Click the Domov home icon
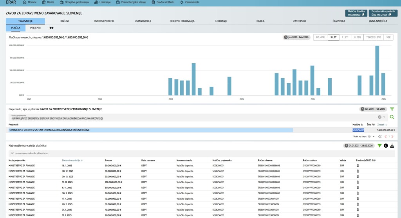Image resolution: width=401 pixels, height=218 pixels. (24, 2)
